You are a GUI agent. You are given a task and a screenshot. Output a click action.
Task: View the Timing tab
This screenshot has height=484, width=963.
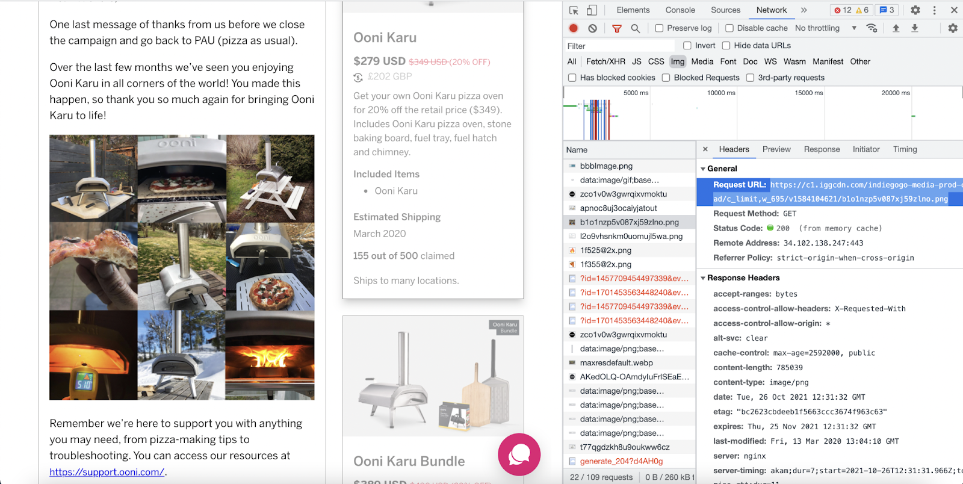click(905, 149)
